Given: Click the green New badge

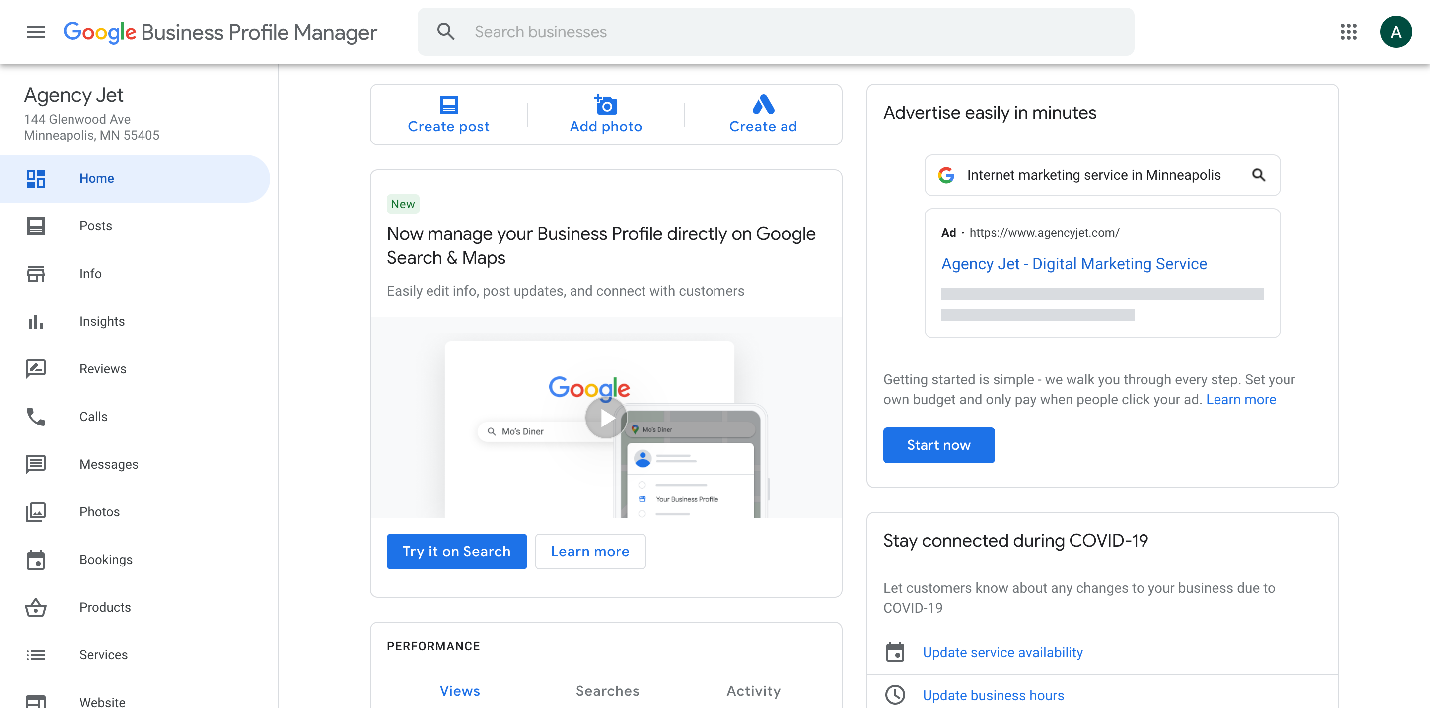Looking at the screenshot, I should point(403,204).
